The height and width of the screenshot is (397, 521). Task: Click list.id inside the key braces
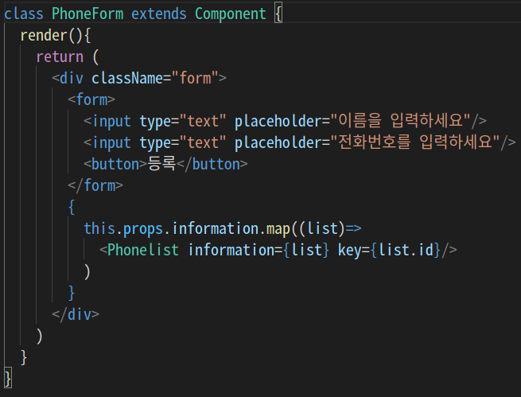click(x=406, y=250)
